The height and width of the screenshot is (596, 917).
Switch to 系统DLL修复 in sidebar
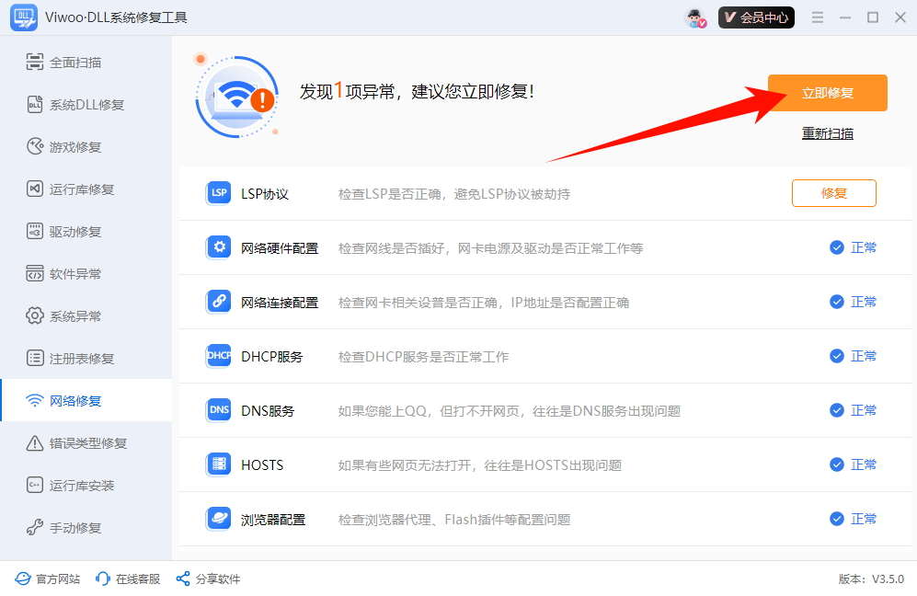click(x=86, y=105)
